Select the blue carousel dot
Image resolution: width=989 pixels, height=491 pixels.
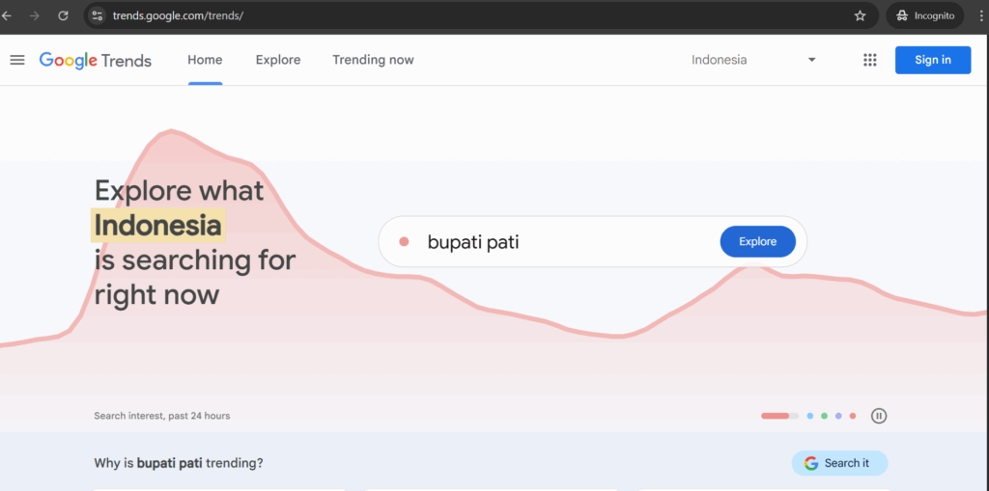coord(810,416)
